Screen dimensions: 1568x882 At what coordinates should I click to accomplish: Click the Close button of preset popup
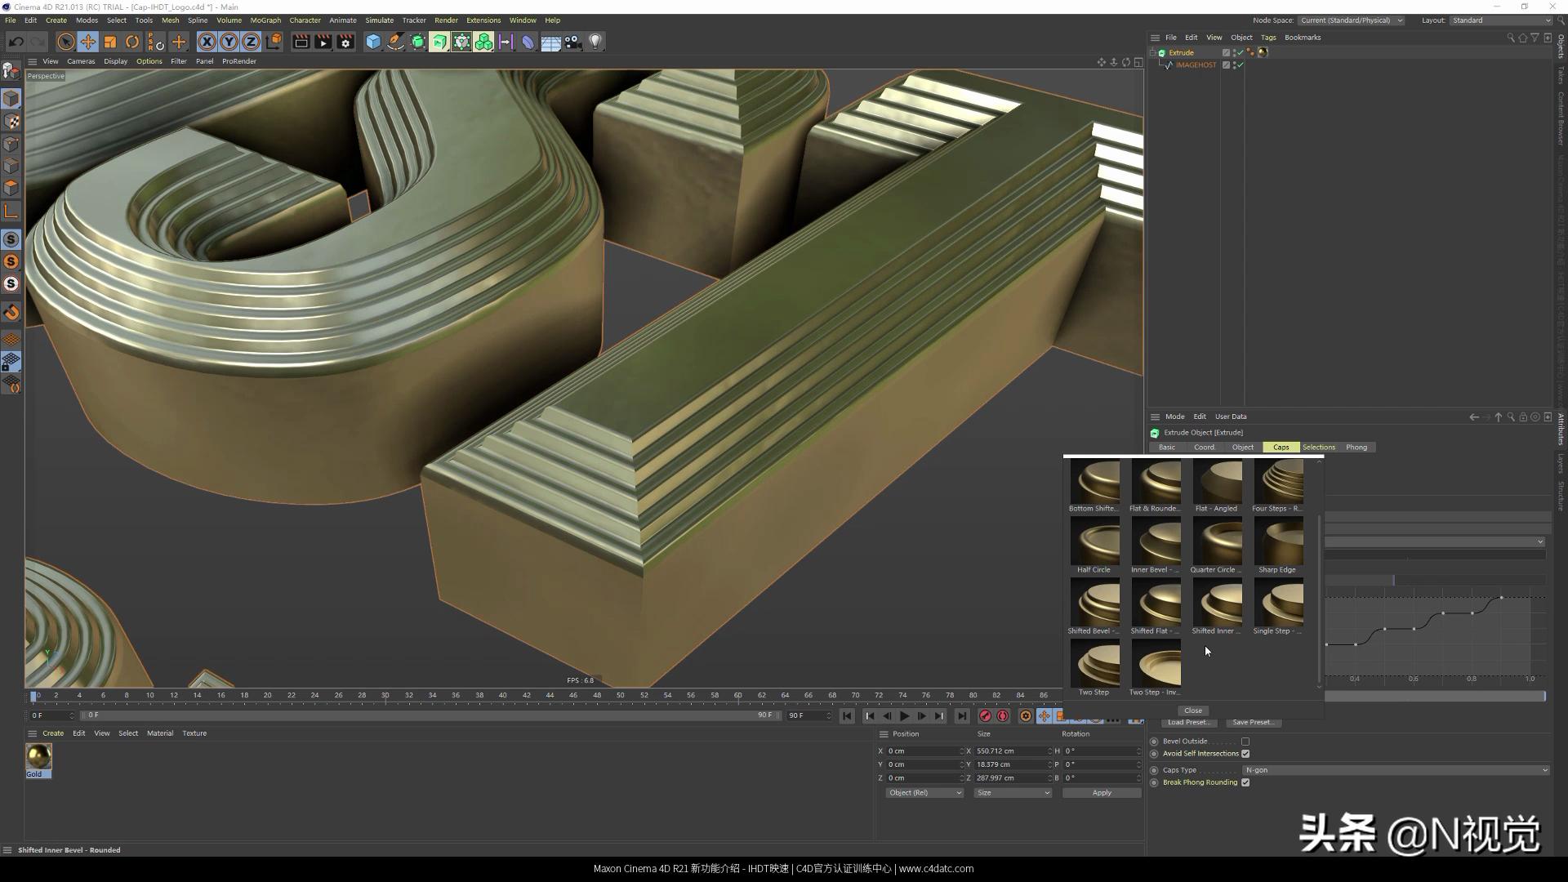[x=1193, y=710]
